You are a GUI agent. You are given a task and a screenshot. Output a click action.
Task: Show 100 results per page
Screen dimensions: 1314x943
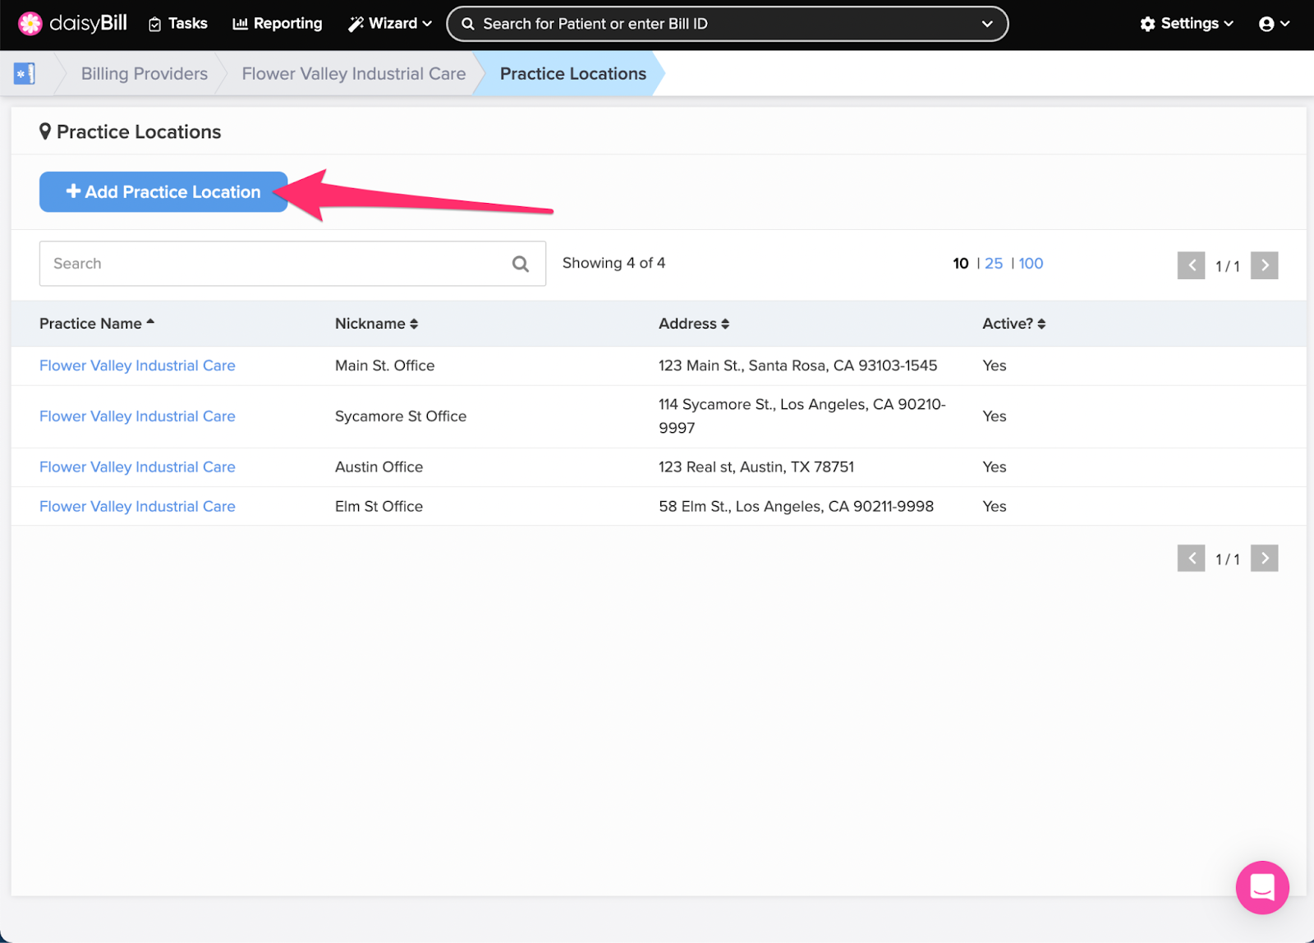point(1031,264)
